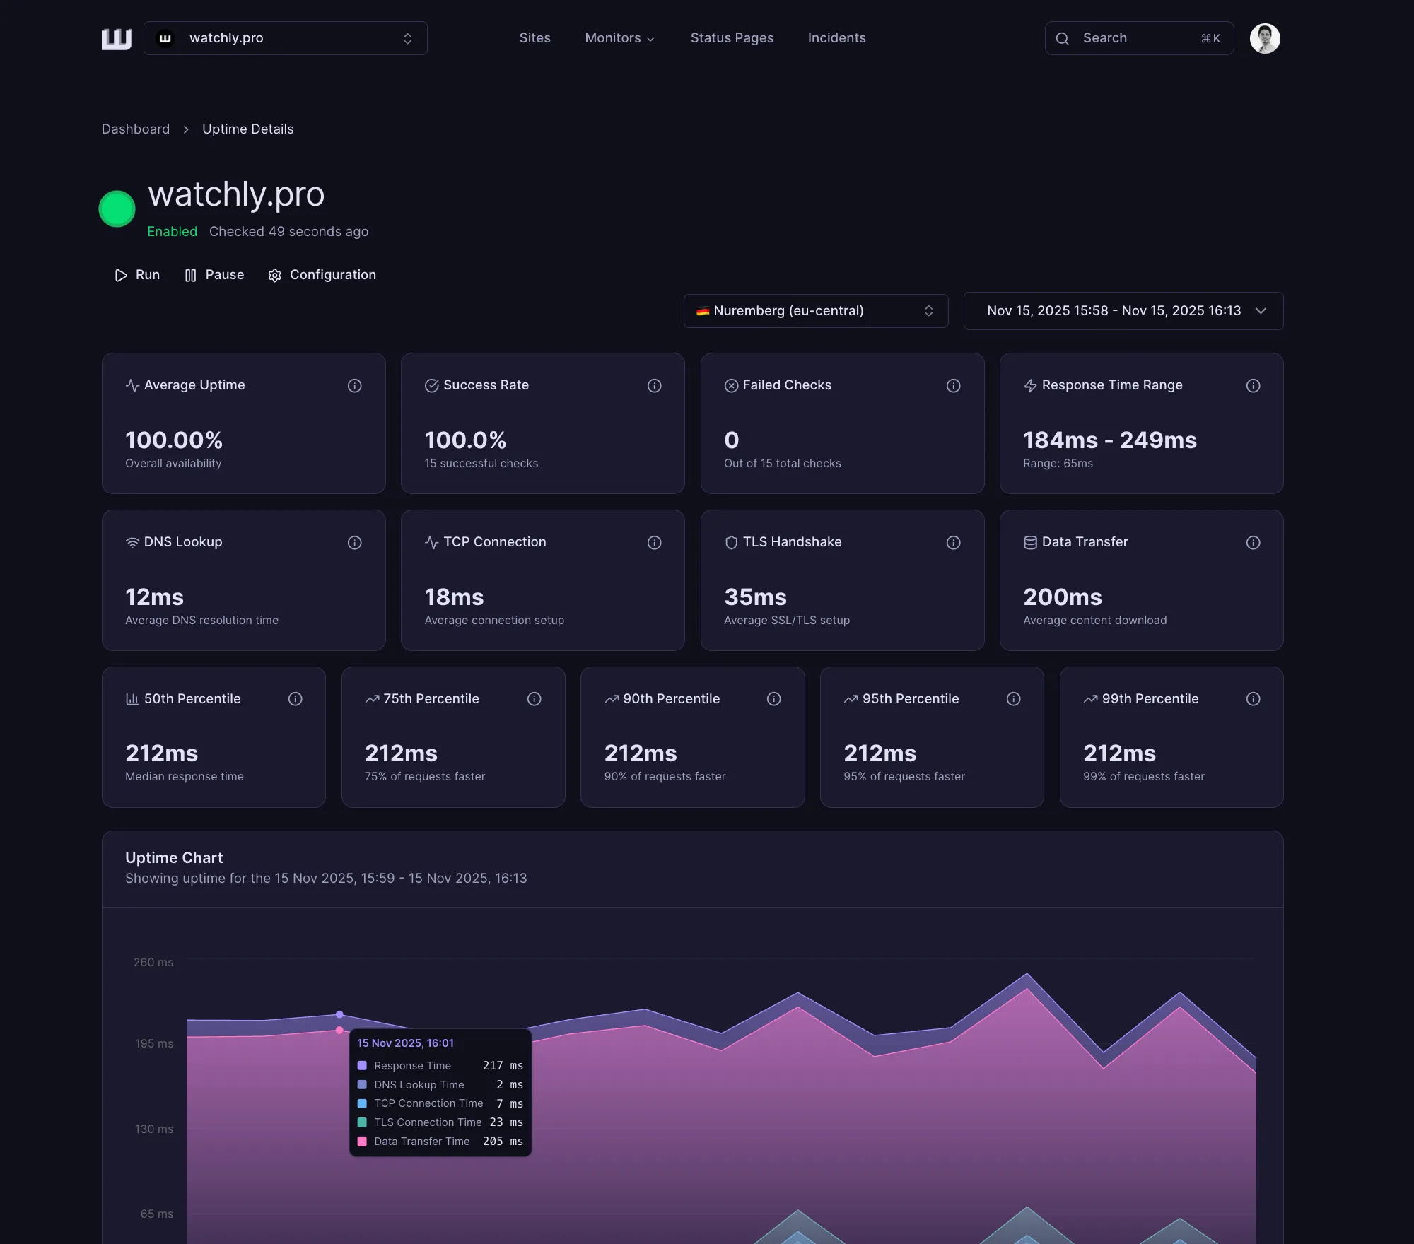Open the Incidents page
Screen dimensions: 1414x1244
tap(836, 38)
